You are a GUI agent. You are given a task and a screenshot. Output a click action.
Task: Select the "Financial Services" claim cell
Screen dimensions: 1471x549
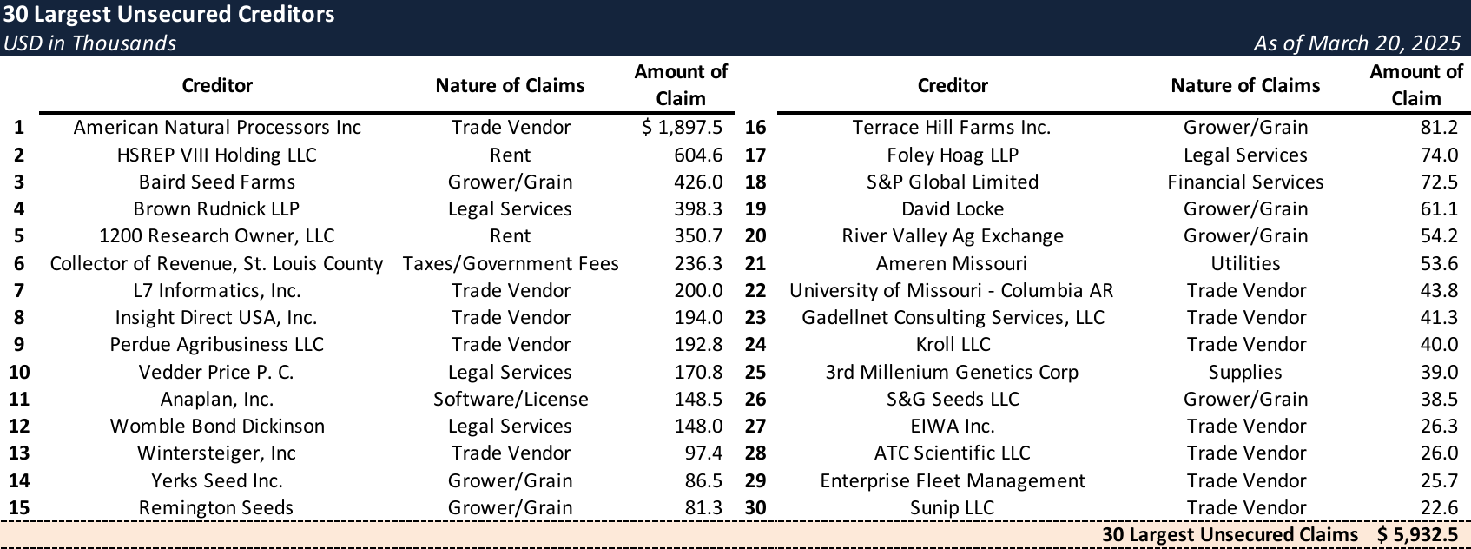[x=1245, y=182]
